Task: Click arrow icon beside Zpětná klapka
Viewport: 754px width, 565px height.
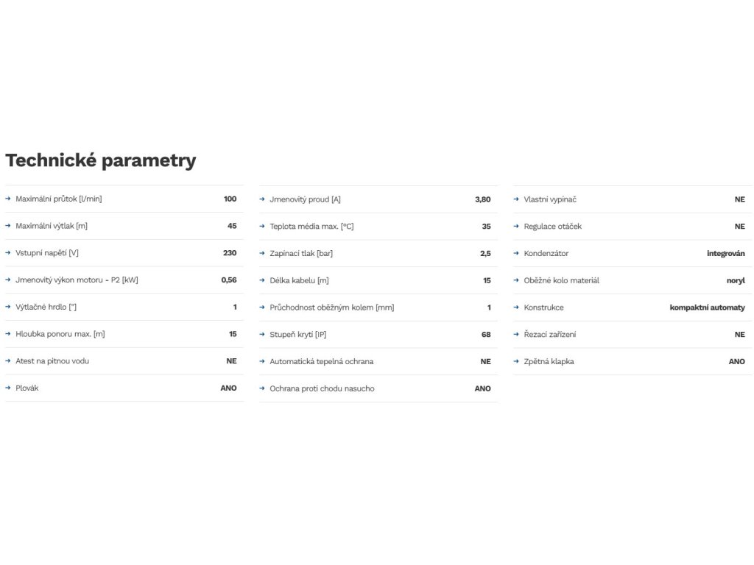Action: 516,360
